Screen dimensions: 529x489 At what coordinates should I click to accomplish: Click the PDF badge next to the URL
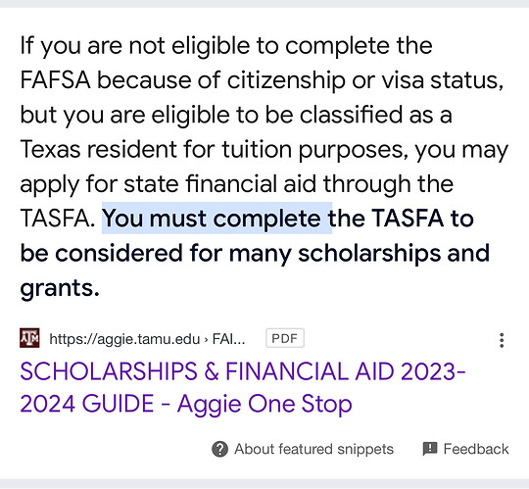[x=285, y=338]
